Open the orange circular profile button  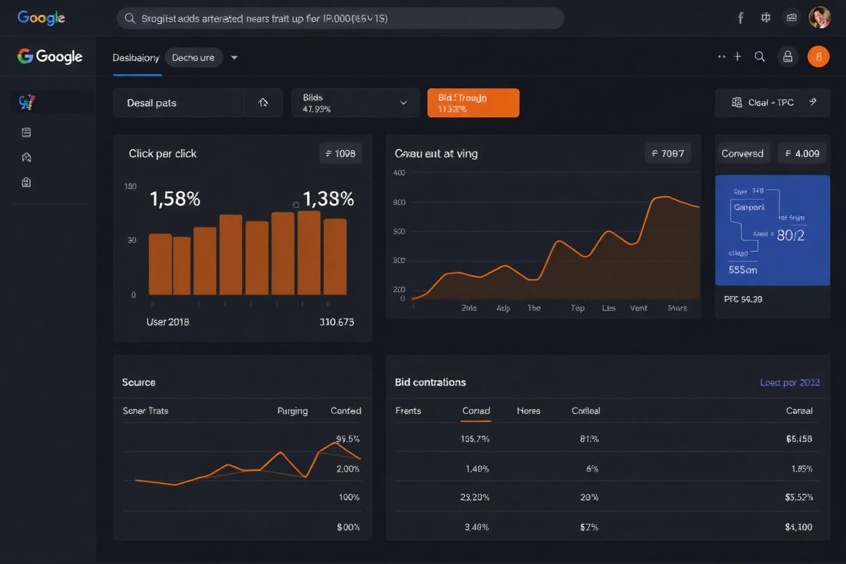pos(818,57)
